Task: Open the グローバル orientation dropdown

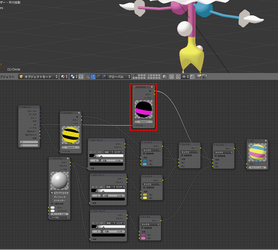Action: pyautogui.click(x=119, y=77)
